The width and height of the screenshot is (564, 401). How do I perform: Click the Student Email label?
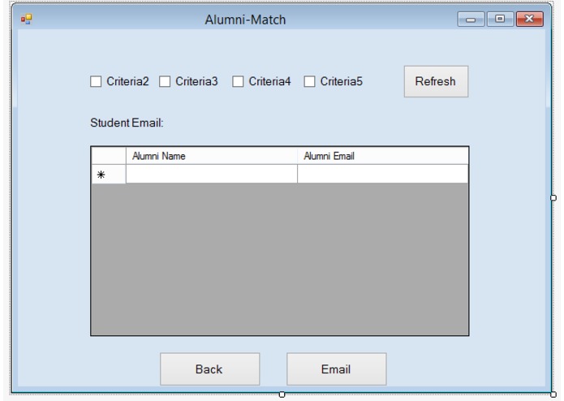point(127,123)
